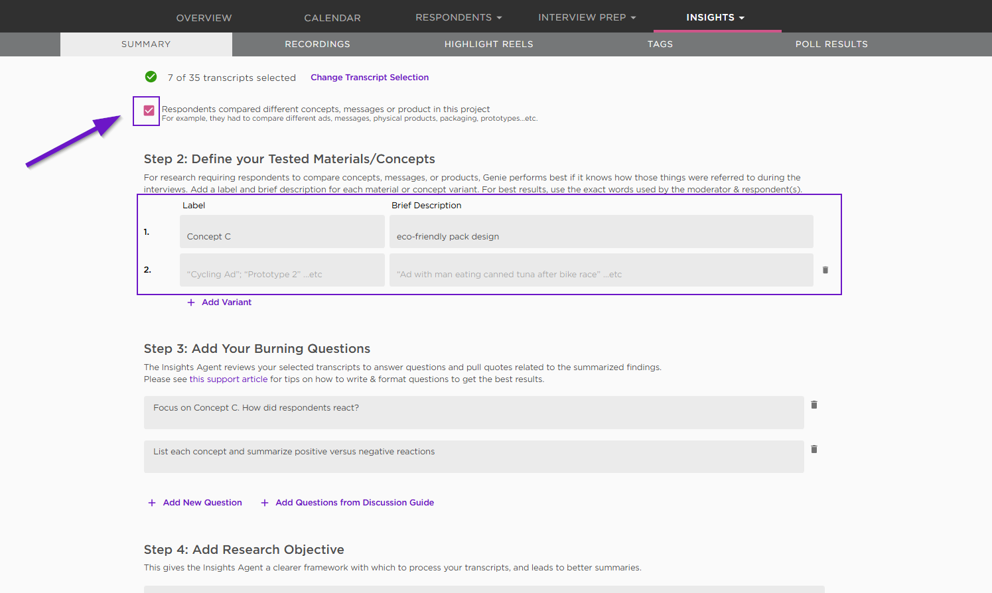Expand the Respondents dropdown menu
Image resolution: width=992 pixels, height=593 pixels.
click(x=459, y=17)
